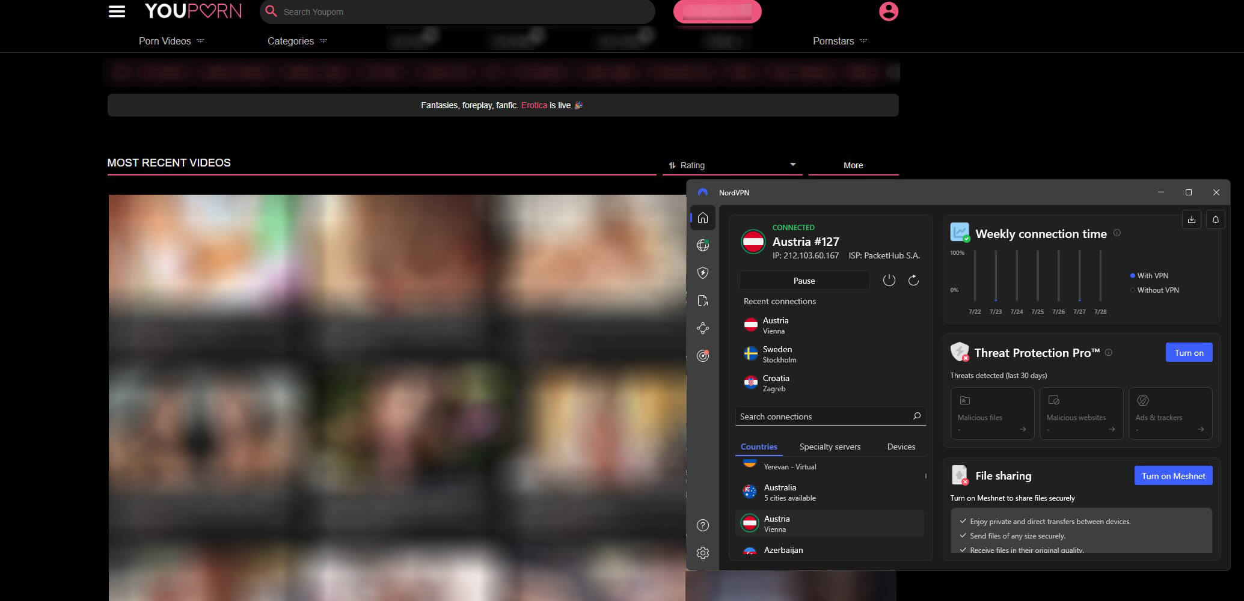Open the globe VPN servers sidebar icon

point(702,245)
